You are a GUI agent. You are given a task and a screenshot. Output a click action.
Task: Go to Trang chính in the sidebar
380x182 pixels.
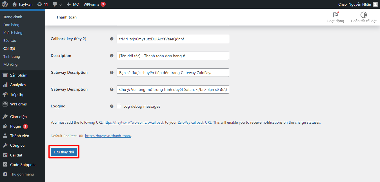click(x=13, y=17)
